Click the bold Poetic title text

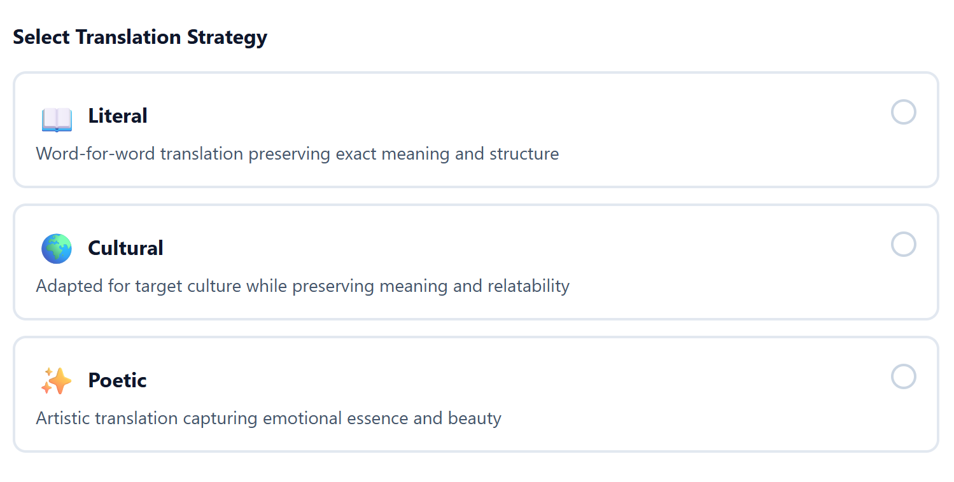coord(117,380)
